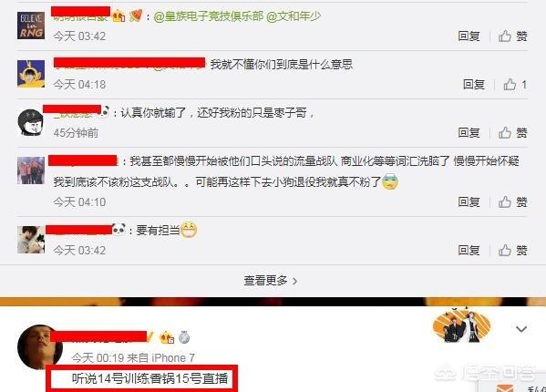
Task: Click the silver medal badge beside poster name
Action: (x=184, y=337)
